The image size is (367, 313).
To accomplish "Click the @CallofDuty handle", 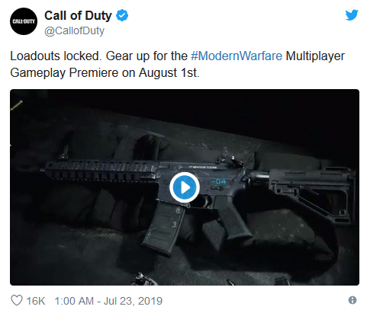I will click(x=74, y=31).
